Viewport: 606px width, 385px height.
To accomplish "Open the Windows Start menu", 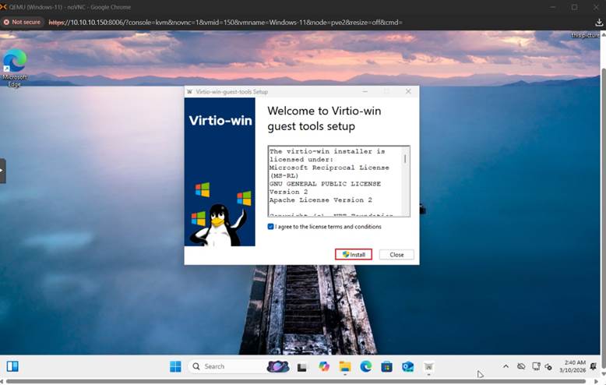I will tap(175, 366).
